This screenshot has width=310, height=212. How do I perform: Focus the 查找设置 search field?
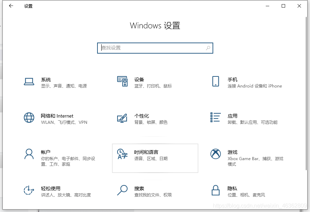(155, 48)
